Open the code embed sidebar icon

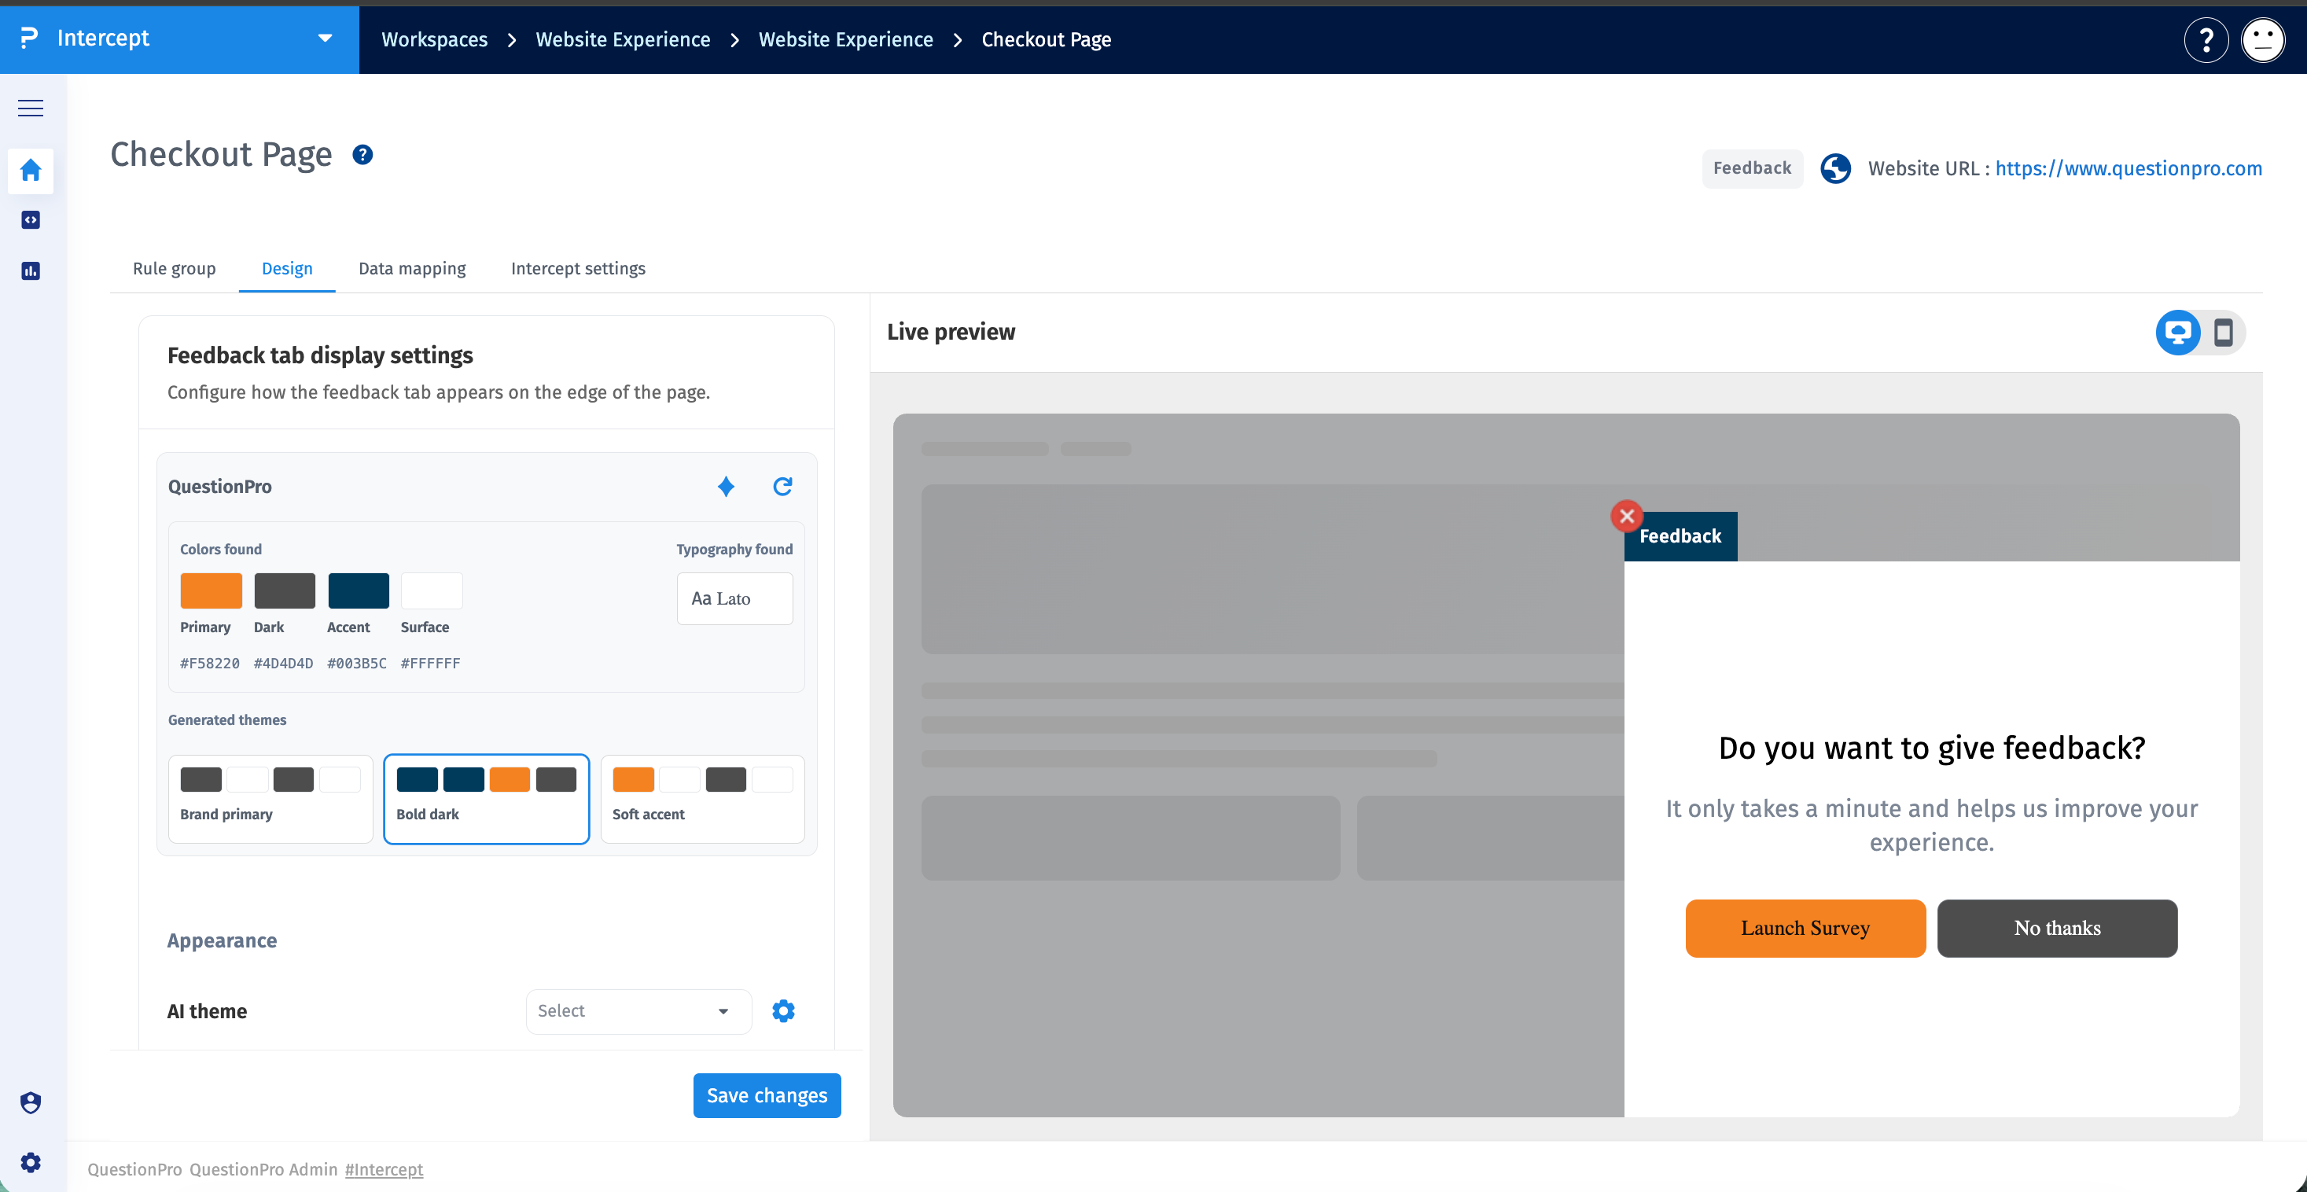pos(31,220)
